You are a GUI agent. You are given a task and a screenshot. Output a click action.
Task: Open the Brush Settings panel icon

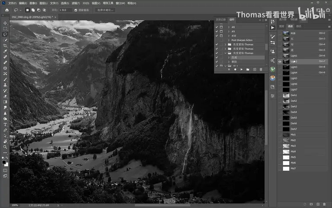273,37
